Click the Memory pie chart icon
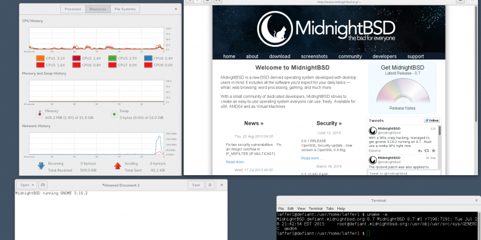 point(40,114)
